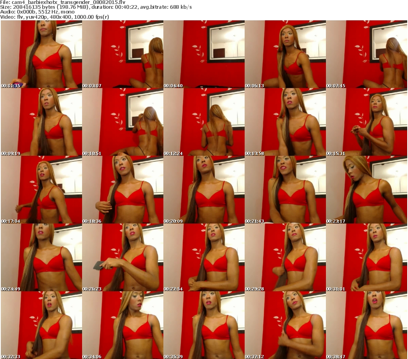408x359 pixels.
Task: Choose the 00:35:39 video frame
Action: coord(204,325)
